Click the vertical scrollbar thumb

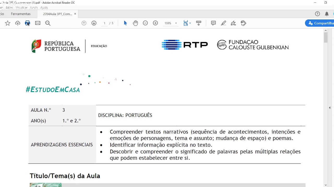(x=326, y=37)
